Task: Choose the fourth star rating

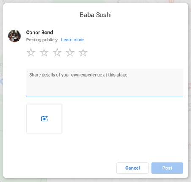Action: pyautogui.click(x=70, y=52)
